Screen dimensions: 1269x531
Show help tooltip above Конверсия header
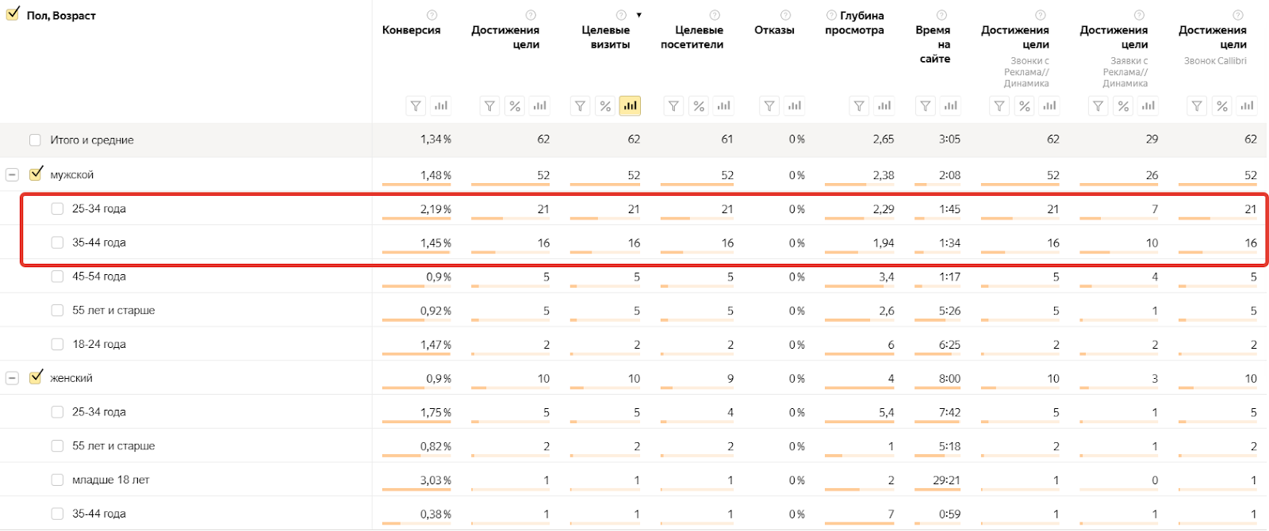click(431, 15)
